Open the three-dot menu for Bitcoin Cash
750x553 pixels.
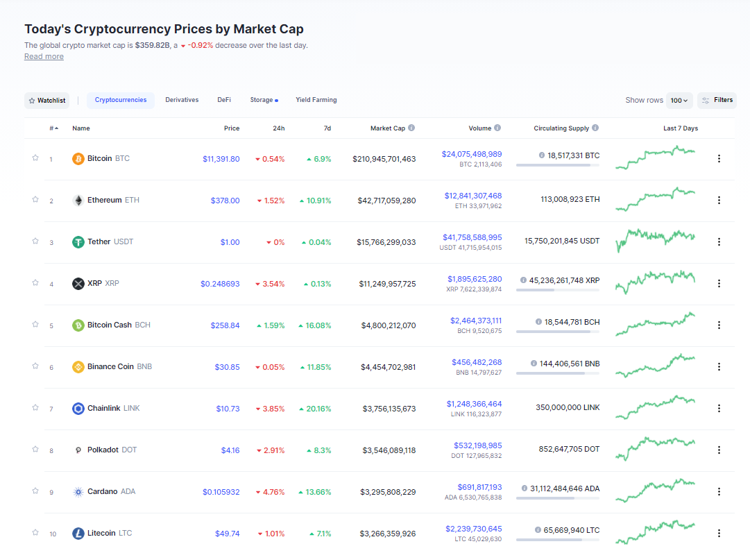719,325
